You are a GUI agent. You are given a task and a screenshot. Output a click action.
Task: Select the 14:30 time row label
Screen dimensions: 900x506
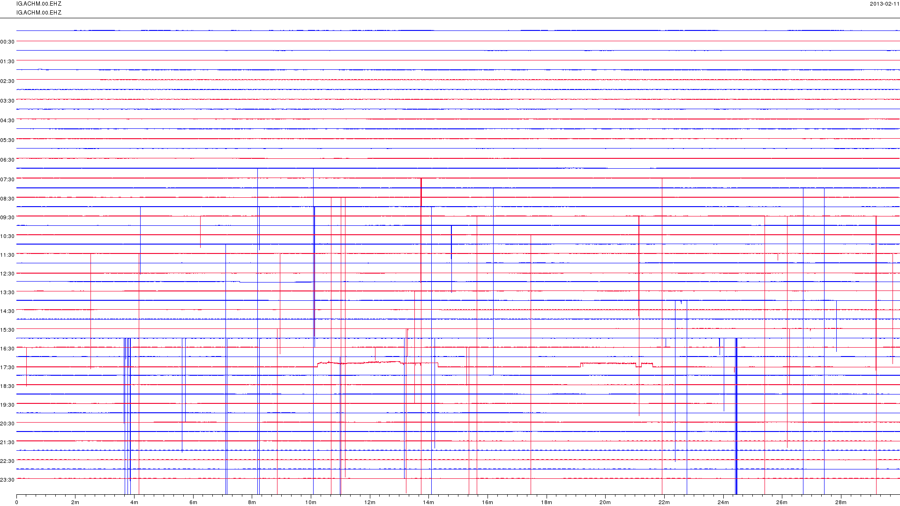tap(7, 311)
